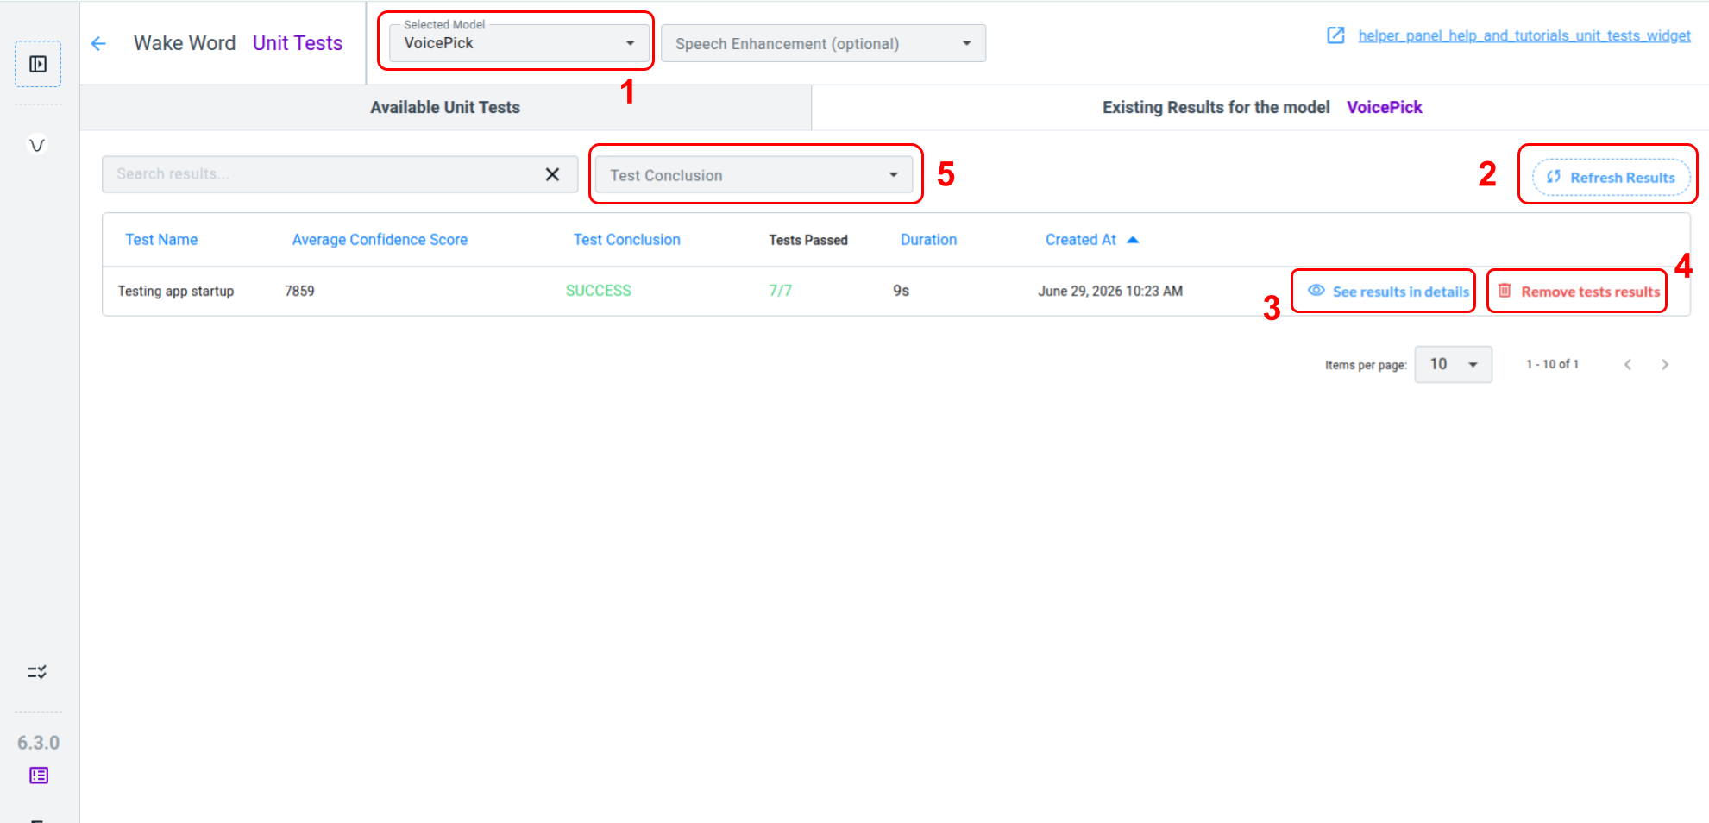This screenshot has width=1709, height=823.
Task: Open the Speech Enhancement (optional) dropdown
Action: pyautogui.click(x=823, y=43)
